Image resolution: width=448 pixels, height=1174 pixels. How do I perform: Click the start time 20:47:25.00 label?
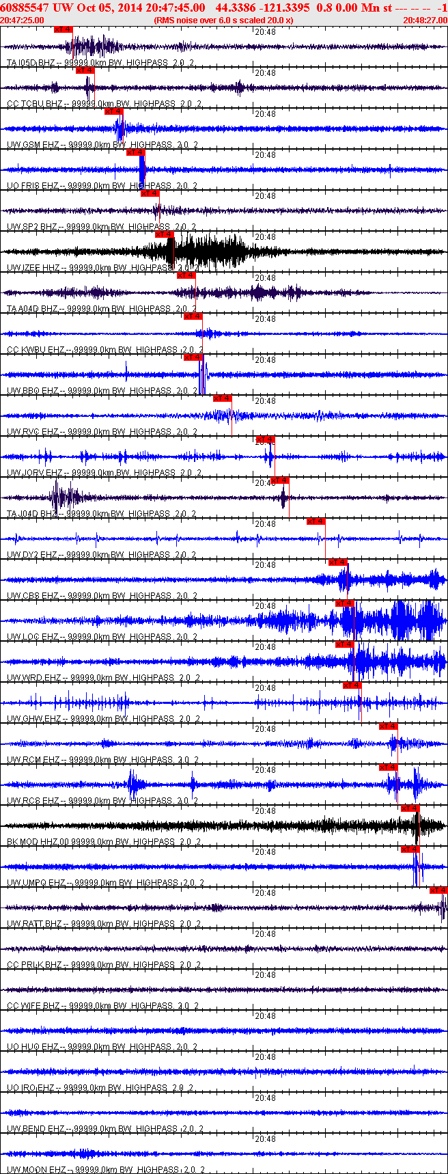[x=23, y=20]
